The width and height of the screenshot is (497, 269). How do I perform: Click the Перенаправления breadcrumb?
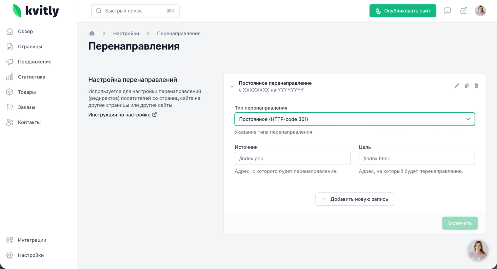[x=179, y=33]
